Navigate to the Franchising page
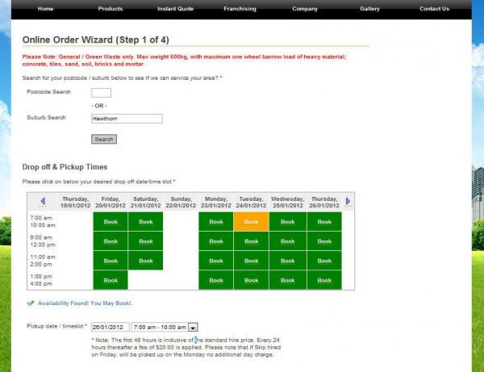 pyautogui.click(x=240, y=9)
